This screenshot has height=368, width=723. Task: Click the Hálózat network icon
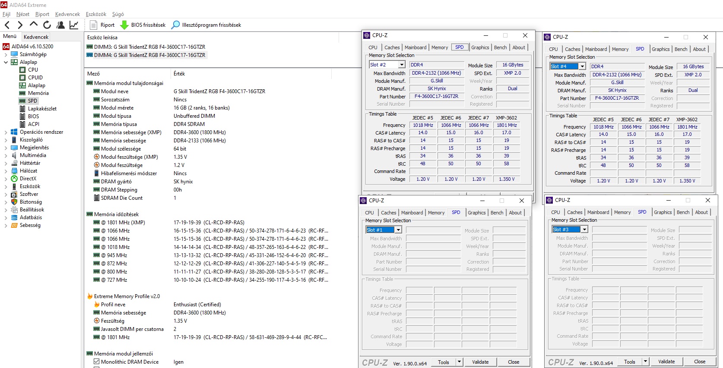click(x=14, y=171)
